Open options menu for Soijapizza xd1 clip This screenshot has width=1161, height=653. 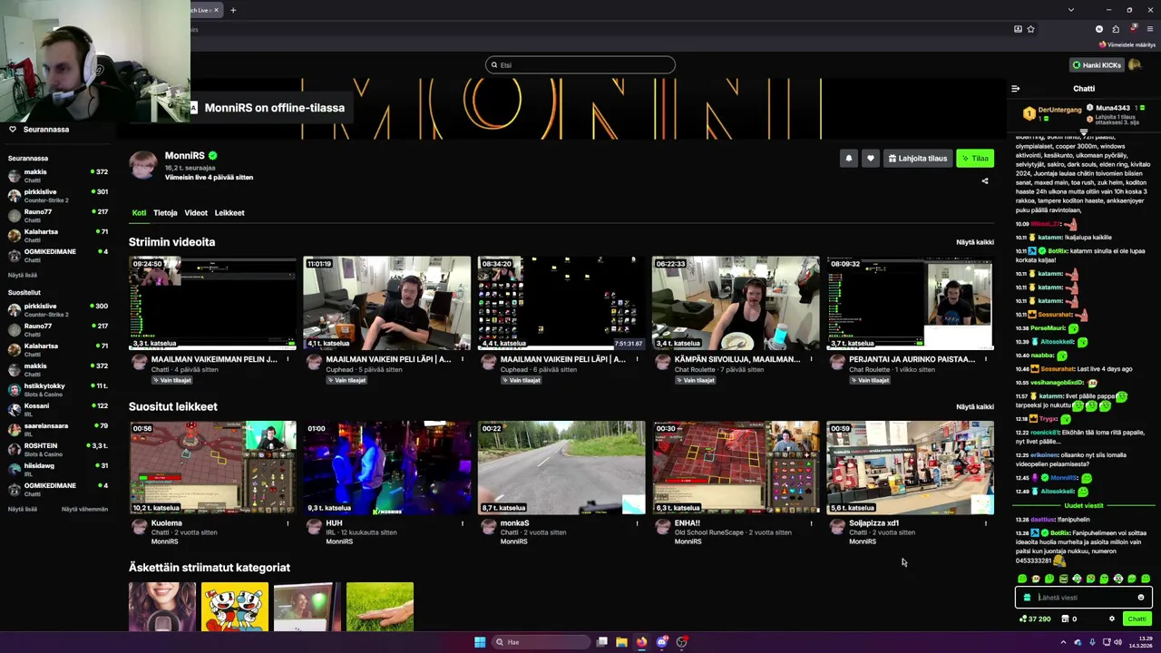[986, 523]
